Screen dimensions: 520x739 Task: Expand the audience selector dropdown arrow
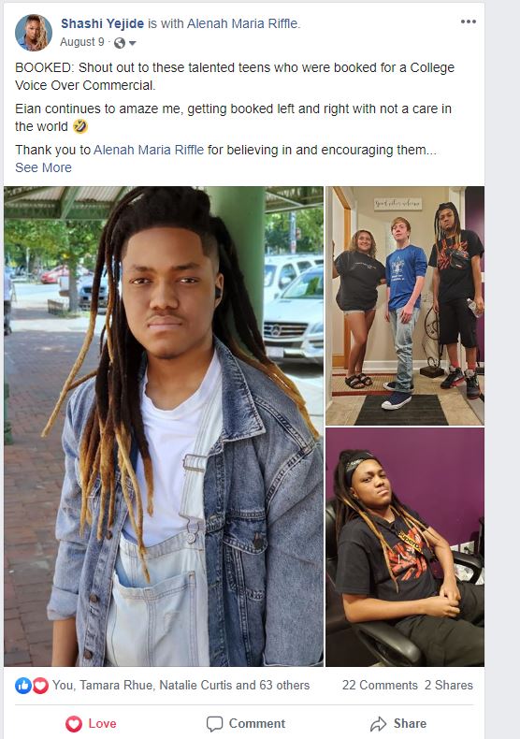click(133, 43)
